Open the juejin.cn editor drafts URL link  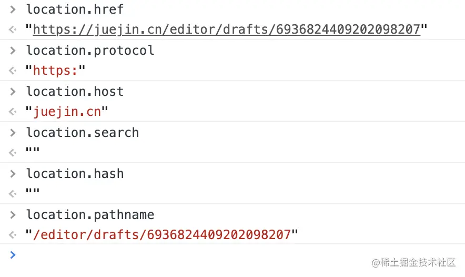tap(227, 29)
